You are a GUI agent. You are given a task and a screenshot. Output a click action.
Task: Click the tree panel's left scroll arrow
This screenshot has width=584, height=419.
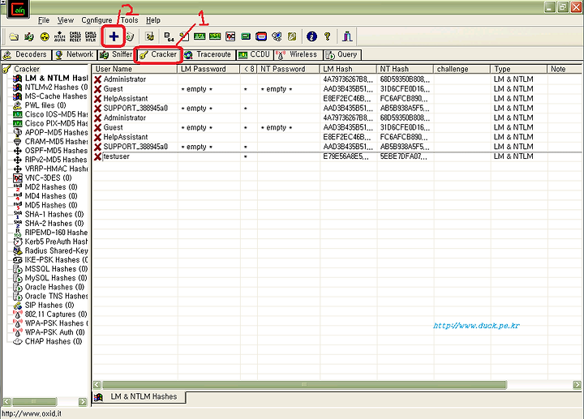click(x=6, y=401)
